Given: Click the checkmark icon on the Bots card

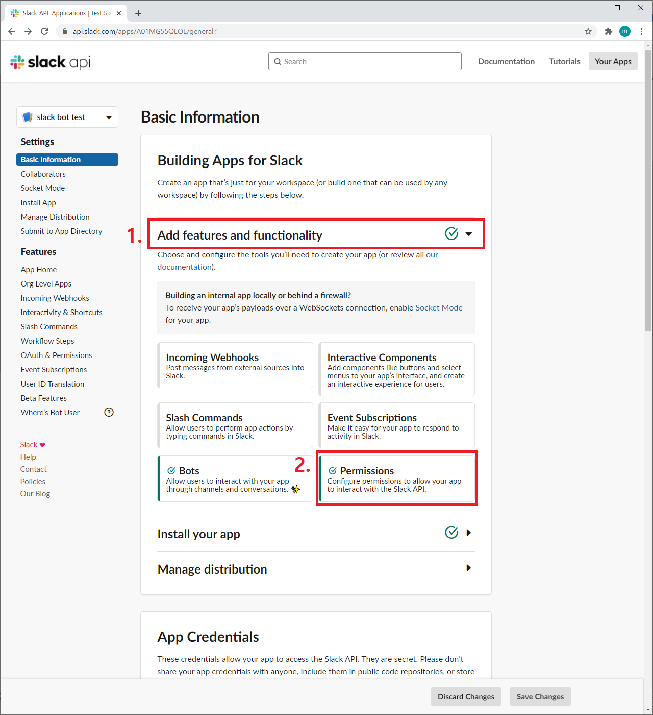Looking at the screenshot, I should coord(171,471).
